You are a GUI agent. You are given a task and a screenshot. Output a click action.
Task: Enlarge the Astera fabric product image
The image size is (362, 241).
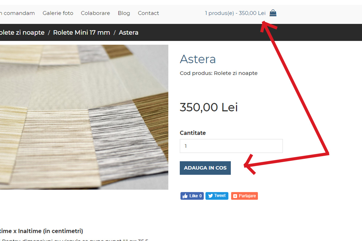coord(84,117)
